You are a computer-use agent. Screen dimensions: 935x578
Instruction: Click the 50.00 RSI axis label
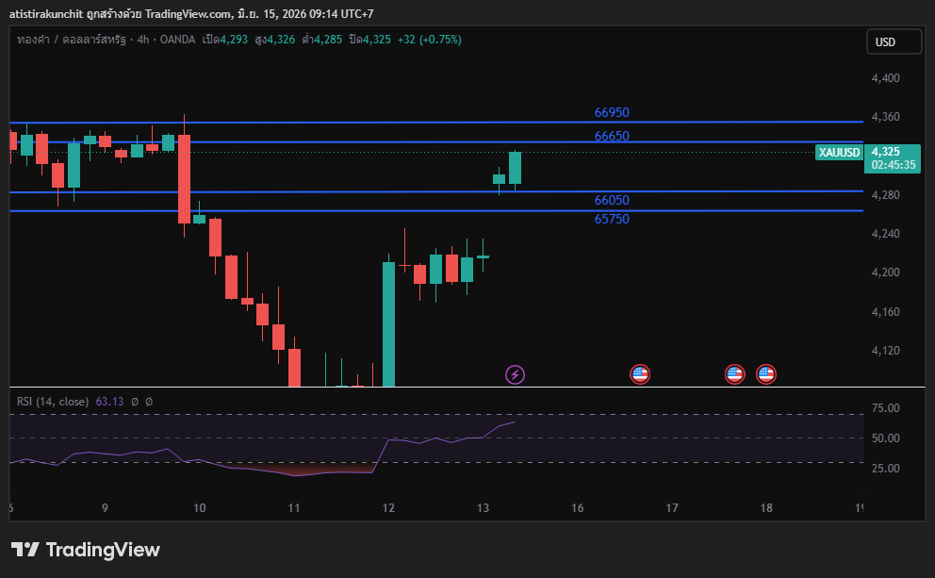pyautogui.click(x=885, y=438)
